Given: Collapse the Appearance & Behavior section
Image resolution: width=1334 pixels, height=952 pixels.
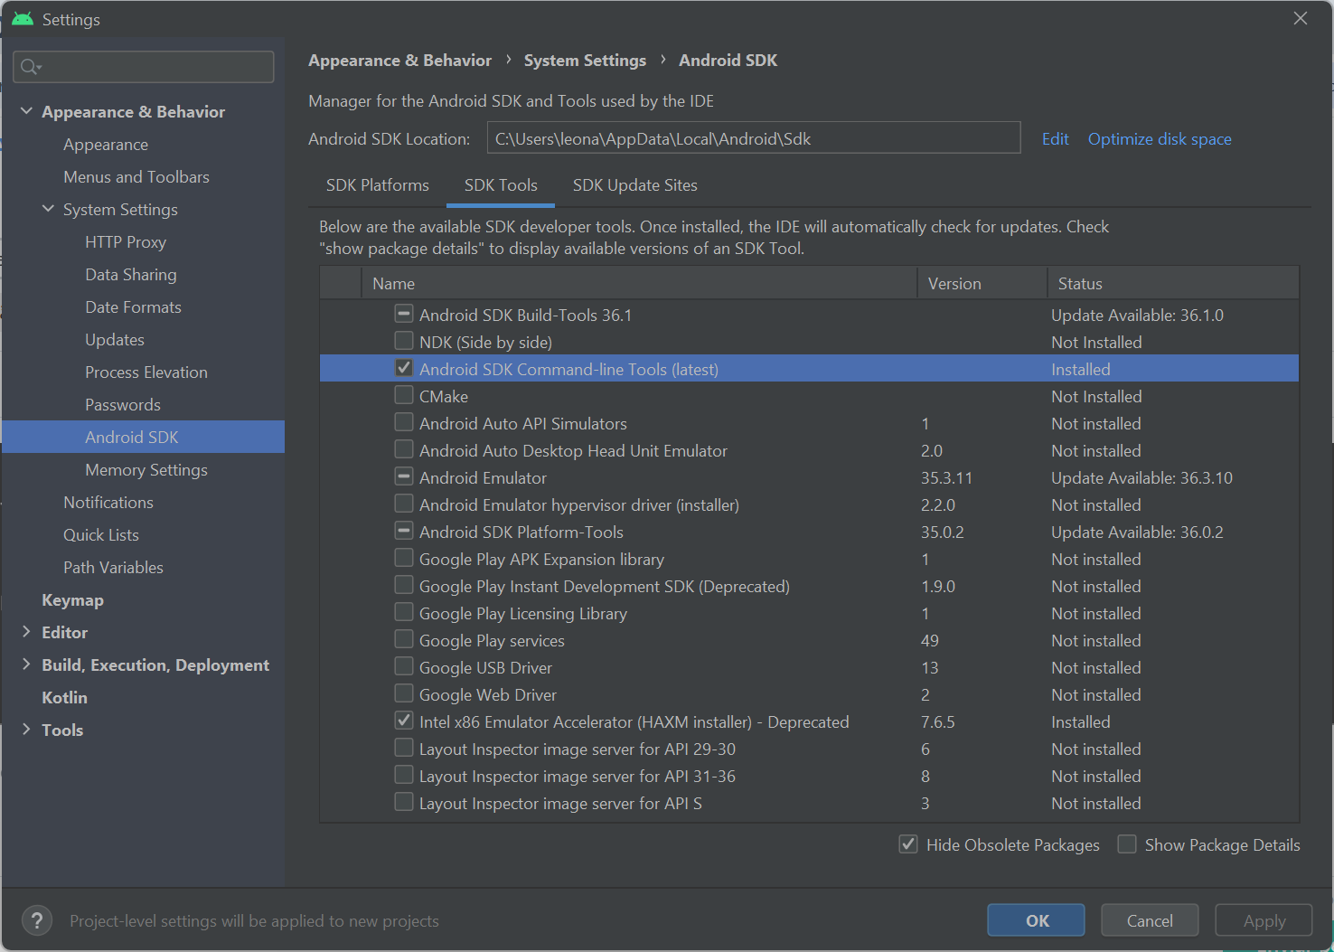Looking at the screenshot, I should pyautogui.click(x=26, y=110).
